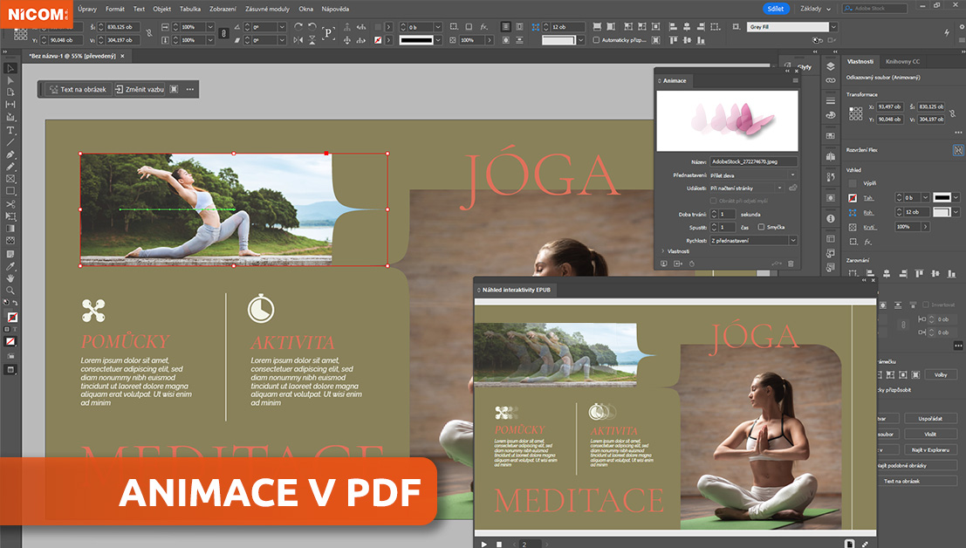Viewport: 966px width, 548px height.
Task: Expand the Vlastnosti section in Animace panel
Action: coord(663,251)
